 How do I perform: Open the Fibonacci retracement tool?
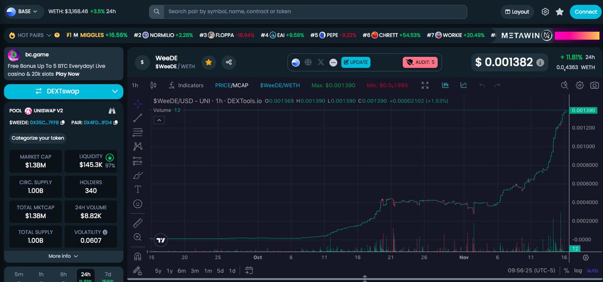pos(138,132)
